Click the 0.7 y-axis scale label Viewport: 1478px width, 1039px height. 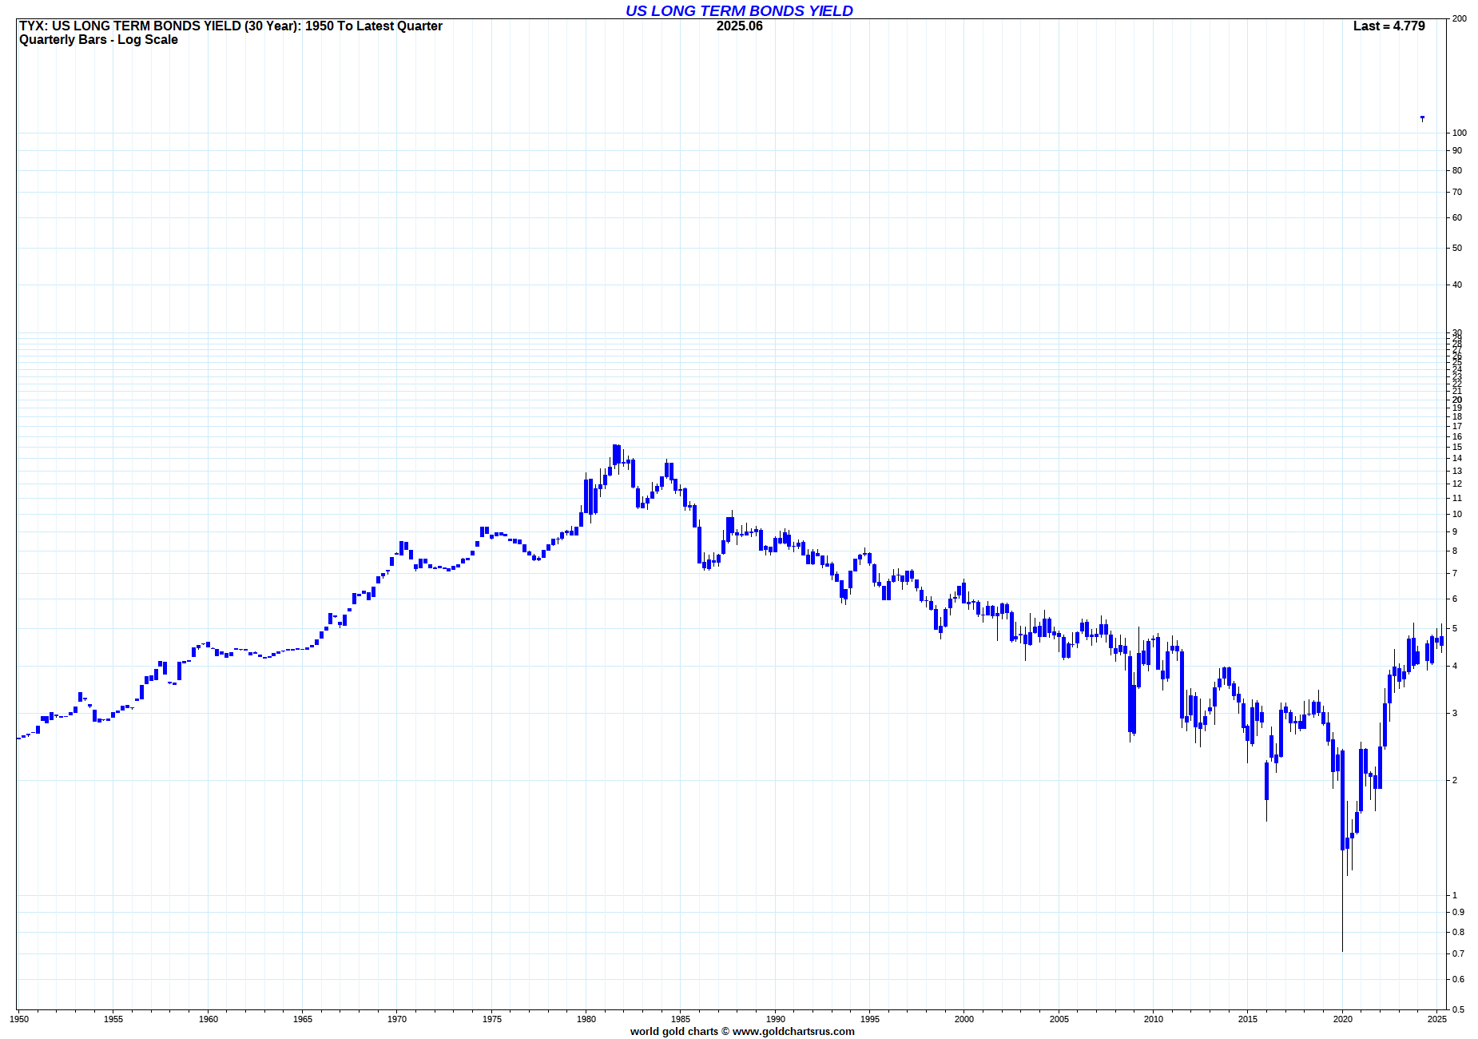[1459, 953]
